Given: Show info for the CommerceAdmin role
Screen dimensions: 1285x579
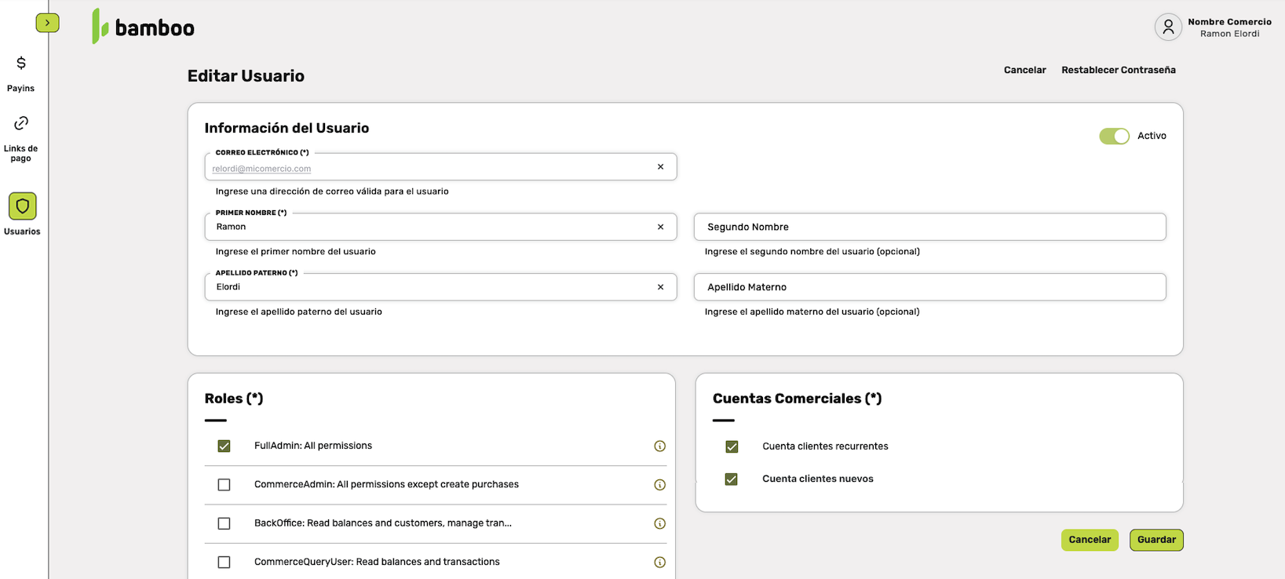Looking at the screenshot, I should click(659, 485).
